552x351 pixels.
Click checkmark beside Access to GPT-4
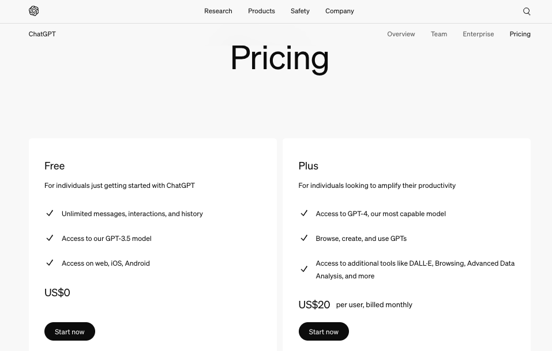point(304,213)
